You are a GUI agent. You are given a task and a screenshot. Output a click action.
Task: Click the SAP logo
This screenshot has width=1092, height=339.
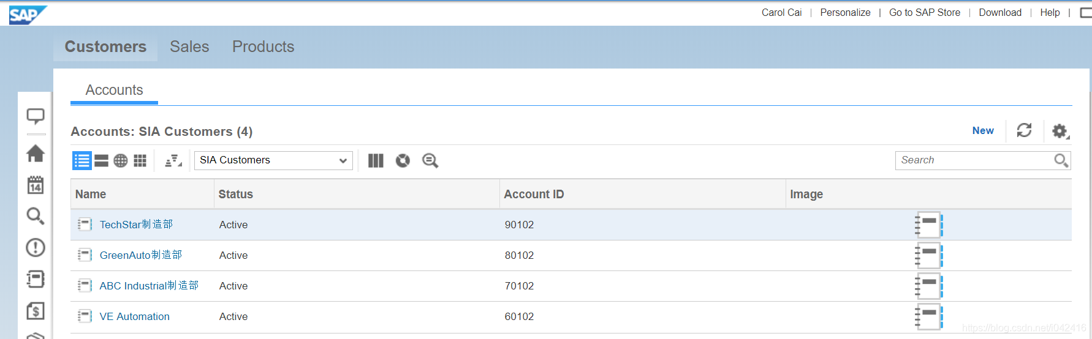coord(28,15)
